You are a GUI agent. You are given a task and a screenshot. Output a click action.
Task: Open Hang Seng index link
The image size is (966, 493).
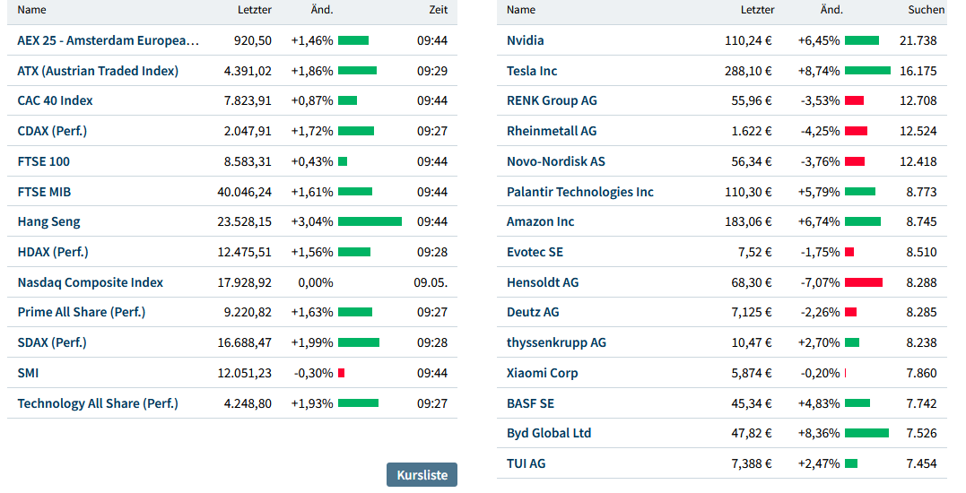[48, 221]
